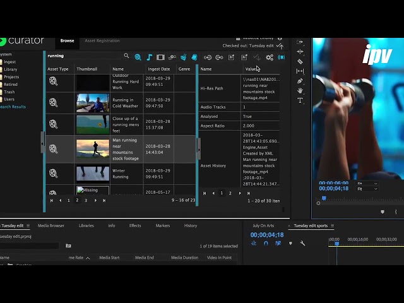Select the Razor tool
This screenshot has width=404, height=303.
pyautogui.click(x=300, y=61)
